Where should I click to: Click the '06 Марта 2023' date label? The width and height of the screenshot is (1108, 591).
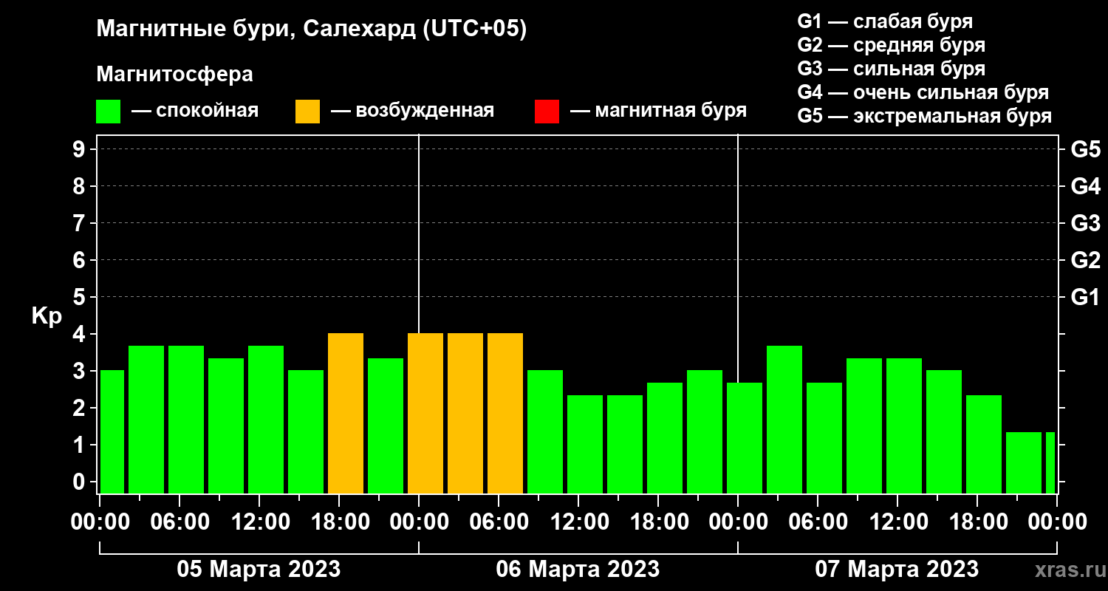pos(578,570)
